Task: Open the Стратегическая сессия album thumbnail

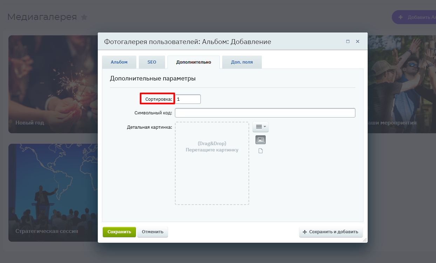Action: click(53, 193)
